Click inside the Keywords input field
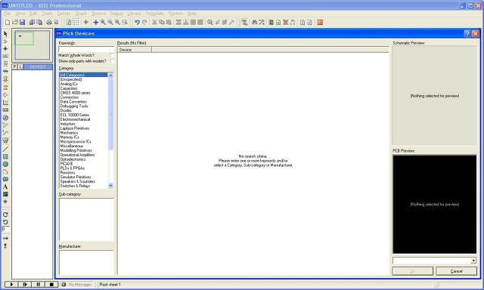484x290 pixels. click(x=86, y=49)
